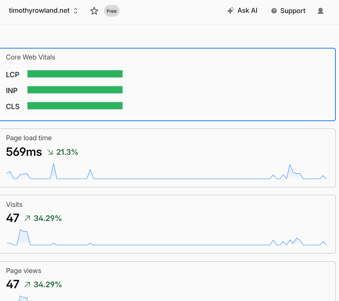Click the up-right arrow in the Visits card
The width and height of the screenshot is (339, 301).
pos(27,218)
